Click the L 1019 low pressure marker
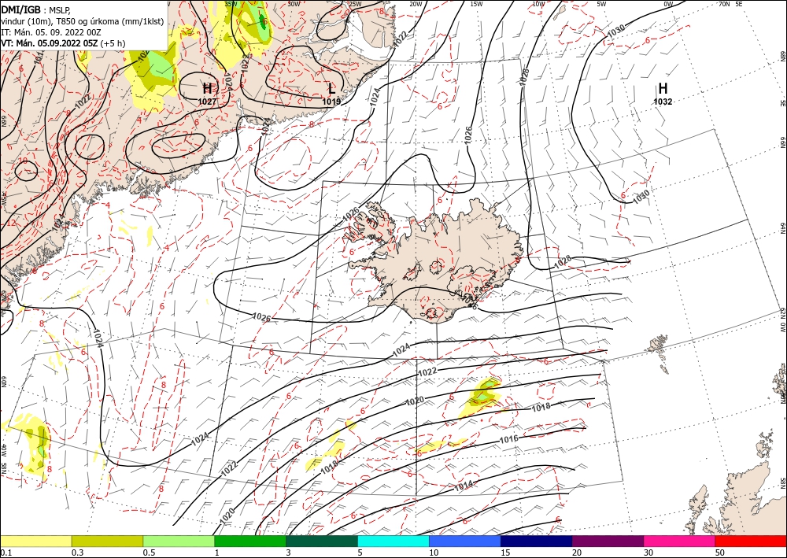 click(x=331, y=94)
